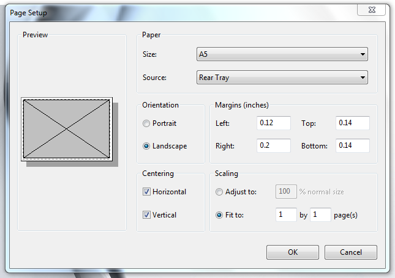Screen dimensions: 395x278
Task: Click the Fit to pages wide field
Action: 286,214
